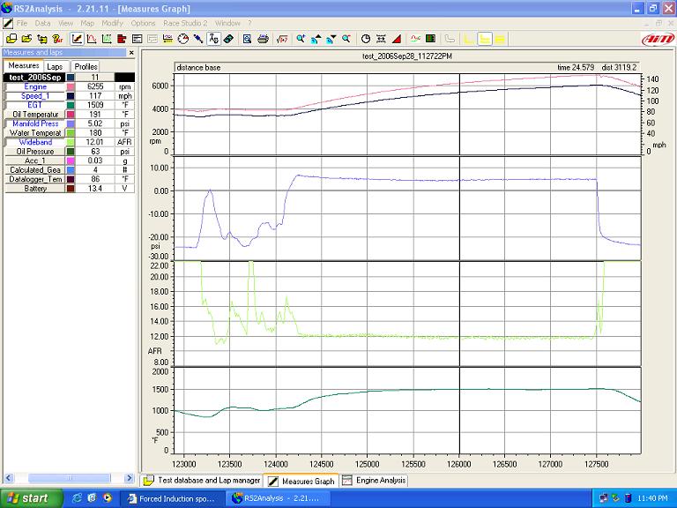Switch to the Laps tab
Screen dimensions: 677x508
(x=55, y=66)
